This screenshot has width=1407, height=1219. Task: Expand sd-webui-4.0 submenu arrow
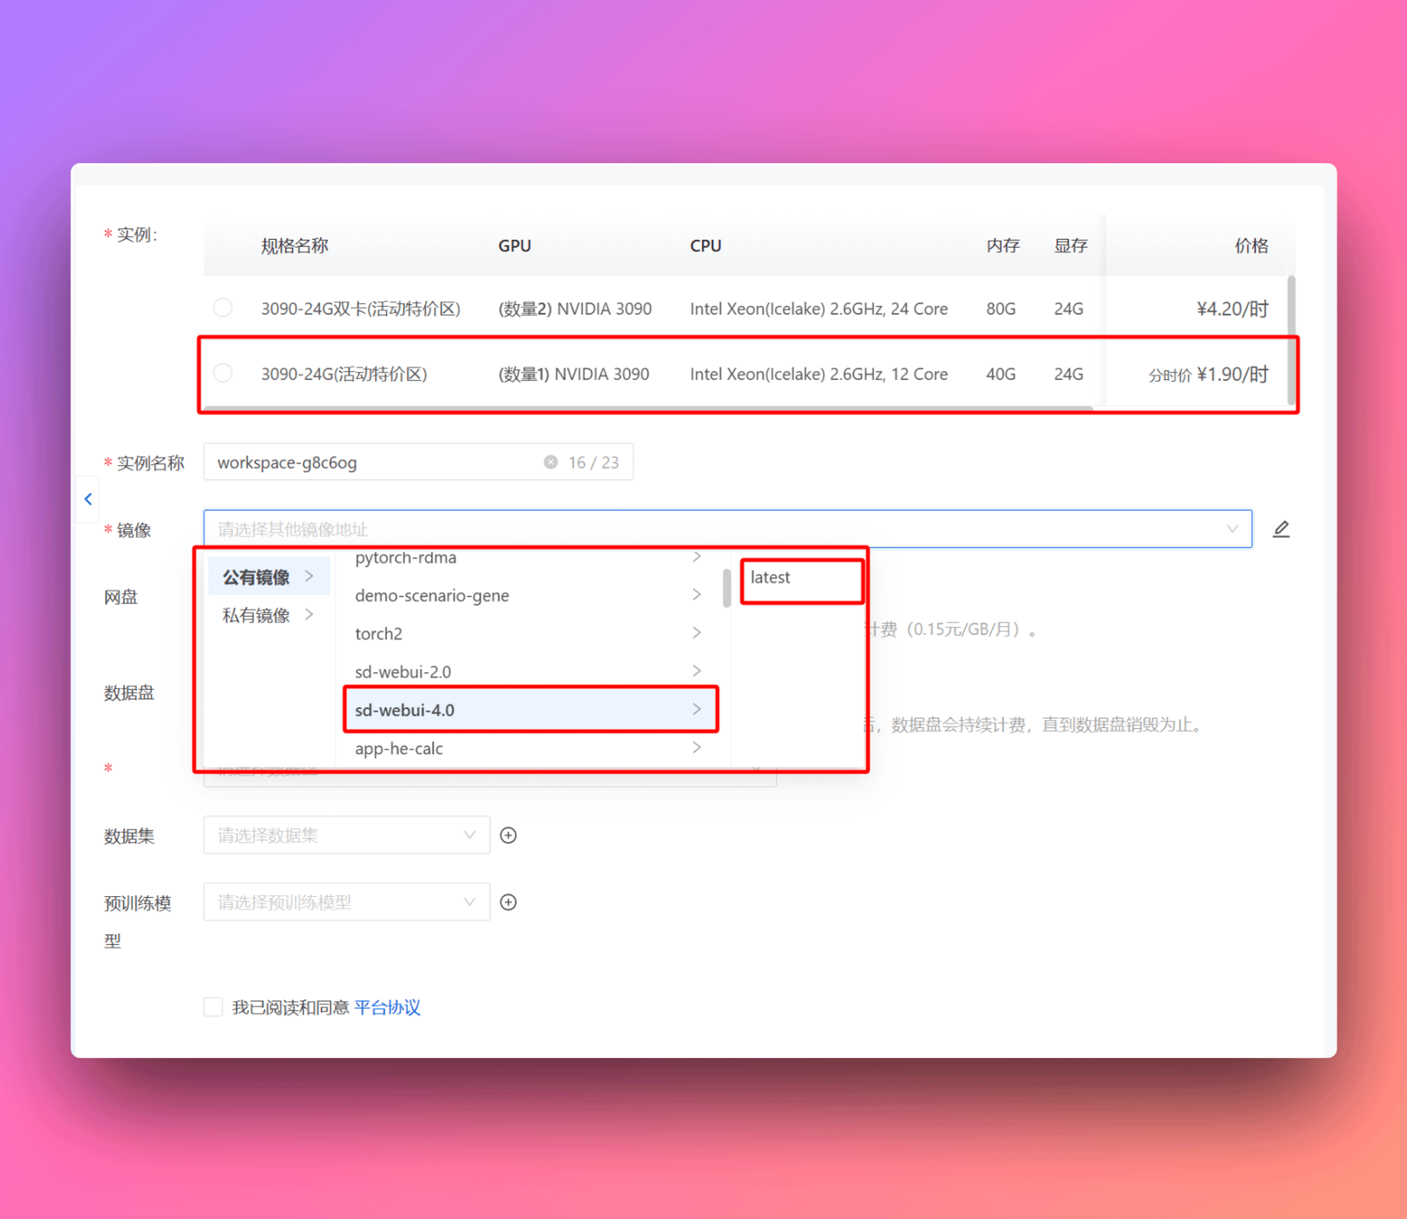coord(696,709)
